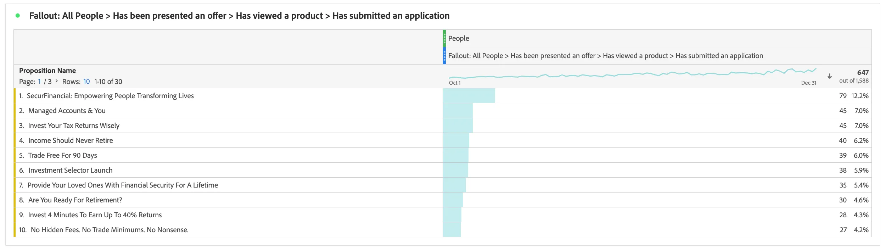
Task: Click the panel title Fallout: All People heading
Action: (x=239, y=16)
